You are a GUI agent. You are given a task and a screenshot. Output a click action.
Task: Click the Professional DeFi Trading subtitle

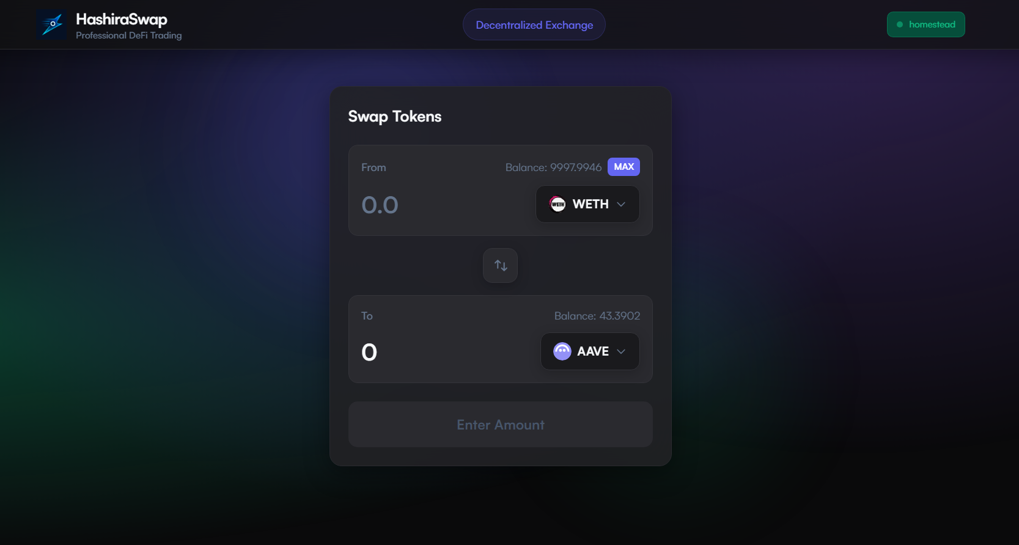tap(129, 35)
